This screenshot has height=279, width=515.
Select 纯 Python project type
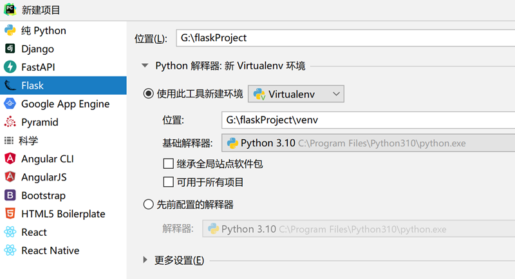click(x=43, y=30)
